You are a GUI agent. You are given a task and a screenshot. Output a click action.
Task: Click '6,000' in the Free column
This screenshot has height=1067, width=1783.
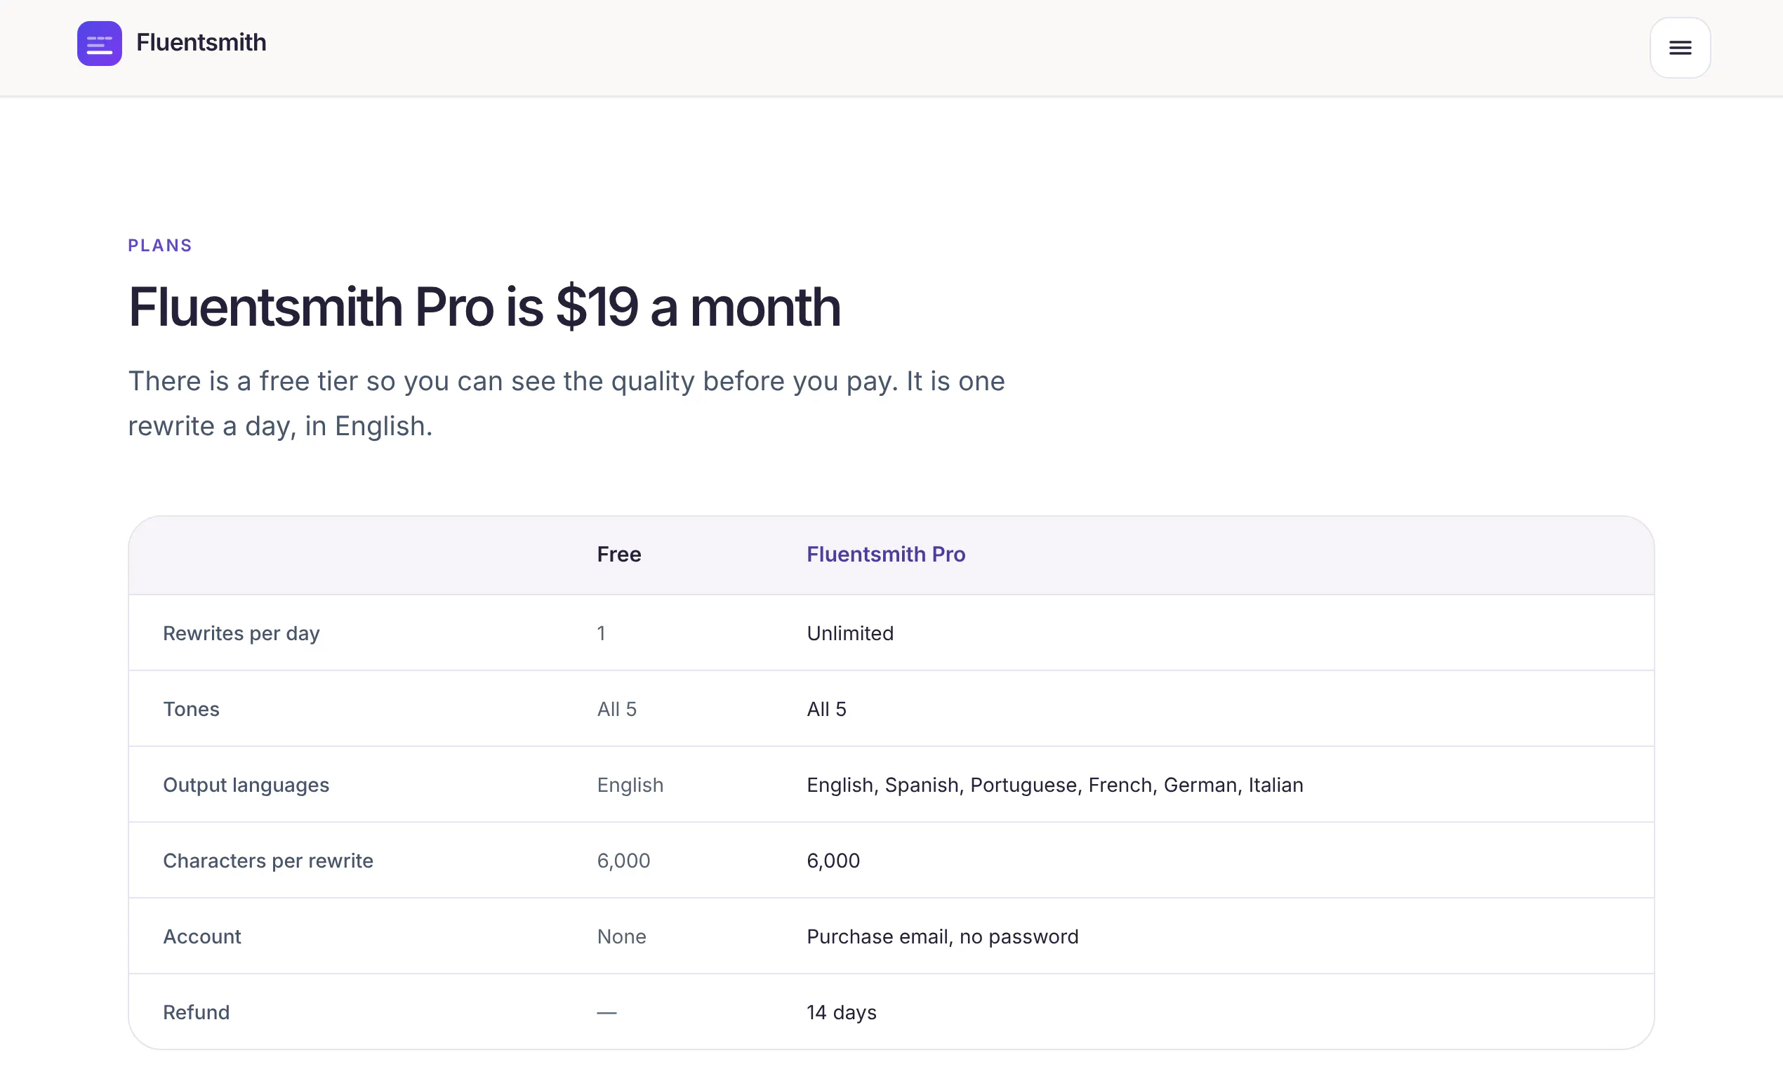[x=623, y=861]
